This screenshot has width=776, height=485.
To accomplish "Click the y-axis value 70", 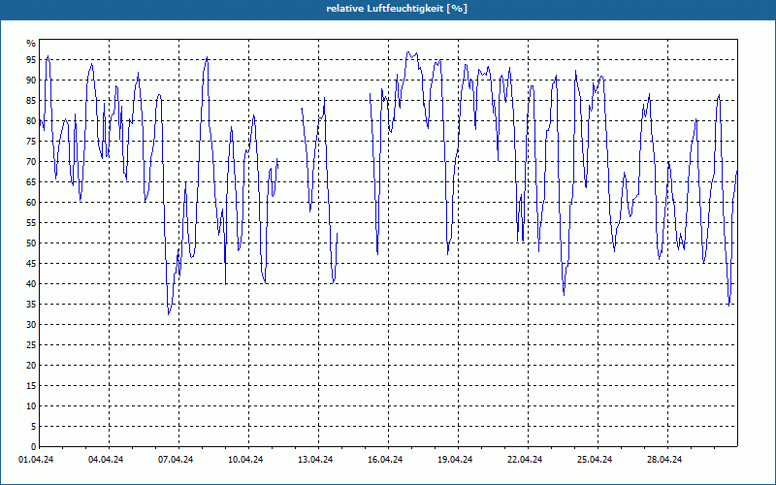I will pos(31,161).
